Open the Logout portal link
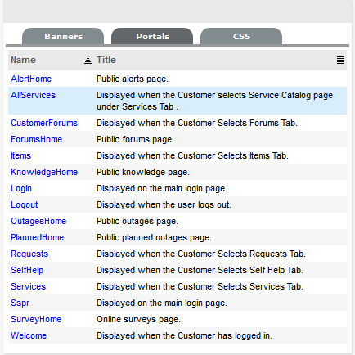Screen dimensions: 355x355 25,204
